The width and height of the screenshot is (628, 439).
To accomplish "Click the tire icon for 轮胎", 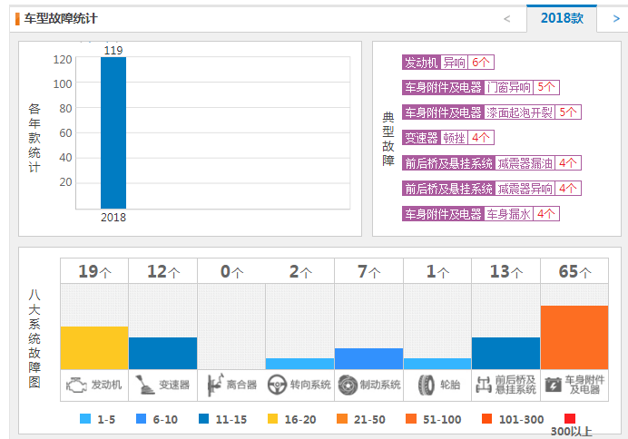I will click(x=427, y=385).
